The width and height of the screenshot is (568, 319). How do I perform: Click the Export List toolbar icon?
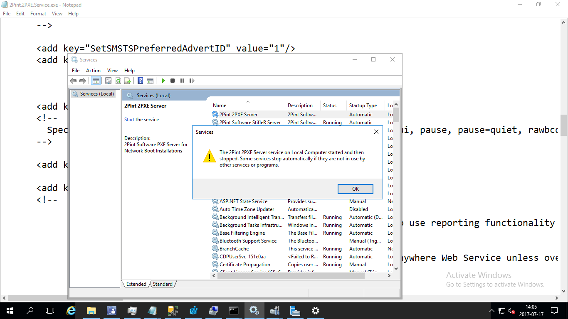click(128, 81)
